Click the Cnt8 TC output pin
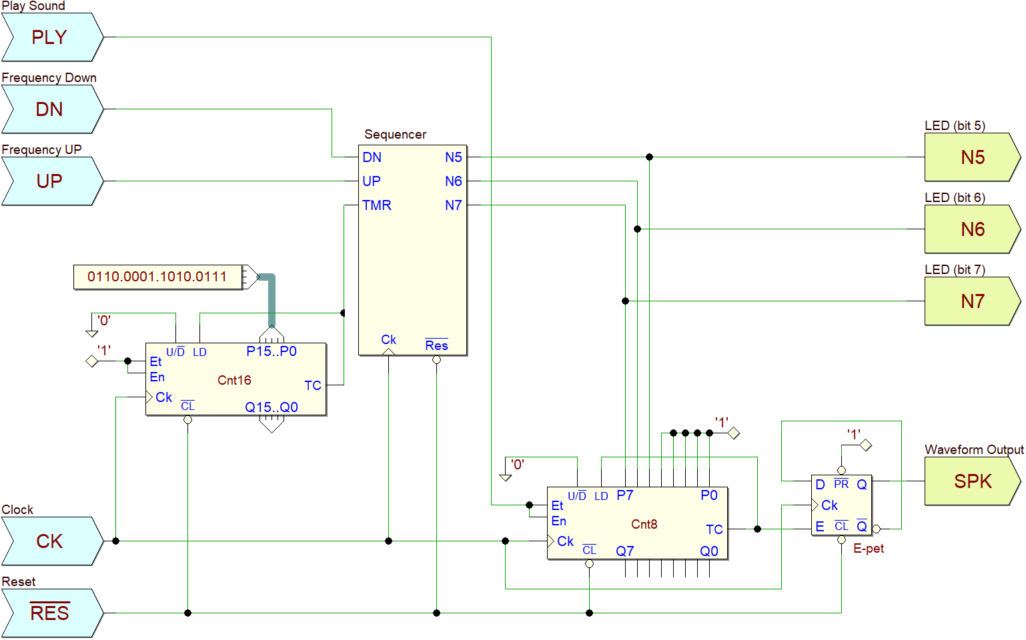The image size is (1026, 640). [x=714, y=529]
